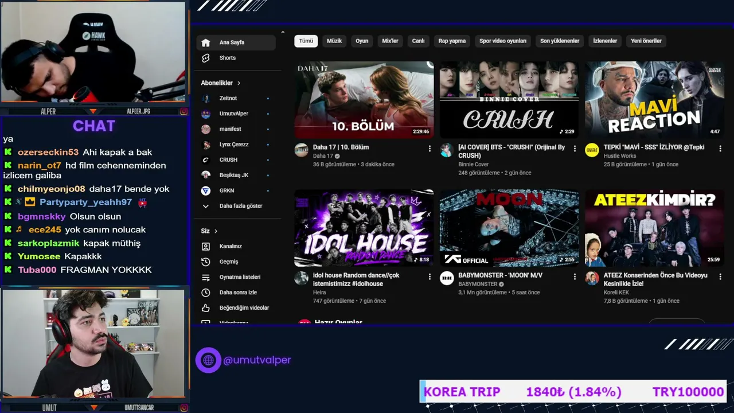This screenshot has height=413, width=734.
Task: Click the Heira channel avatar
Action: tap(302, 278)
